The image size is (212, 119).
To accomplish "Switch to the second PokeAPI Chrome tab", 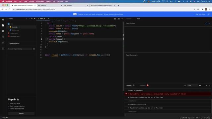I will pyautogui.click(x=76, y=6).
